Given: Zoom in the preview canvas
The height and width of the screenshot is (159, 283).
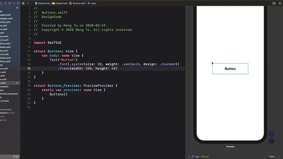Looking at the screenshot, I should click(279, 157).
